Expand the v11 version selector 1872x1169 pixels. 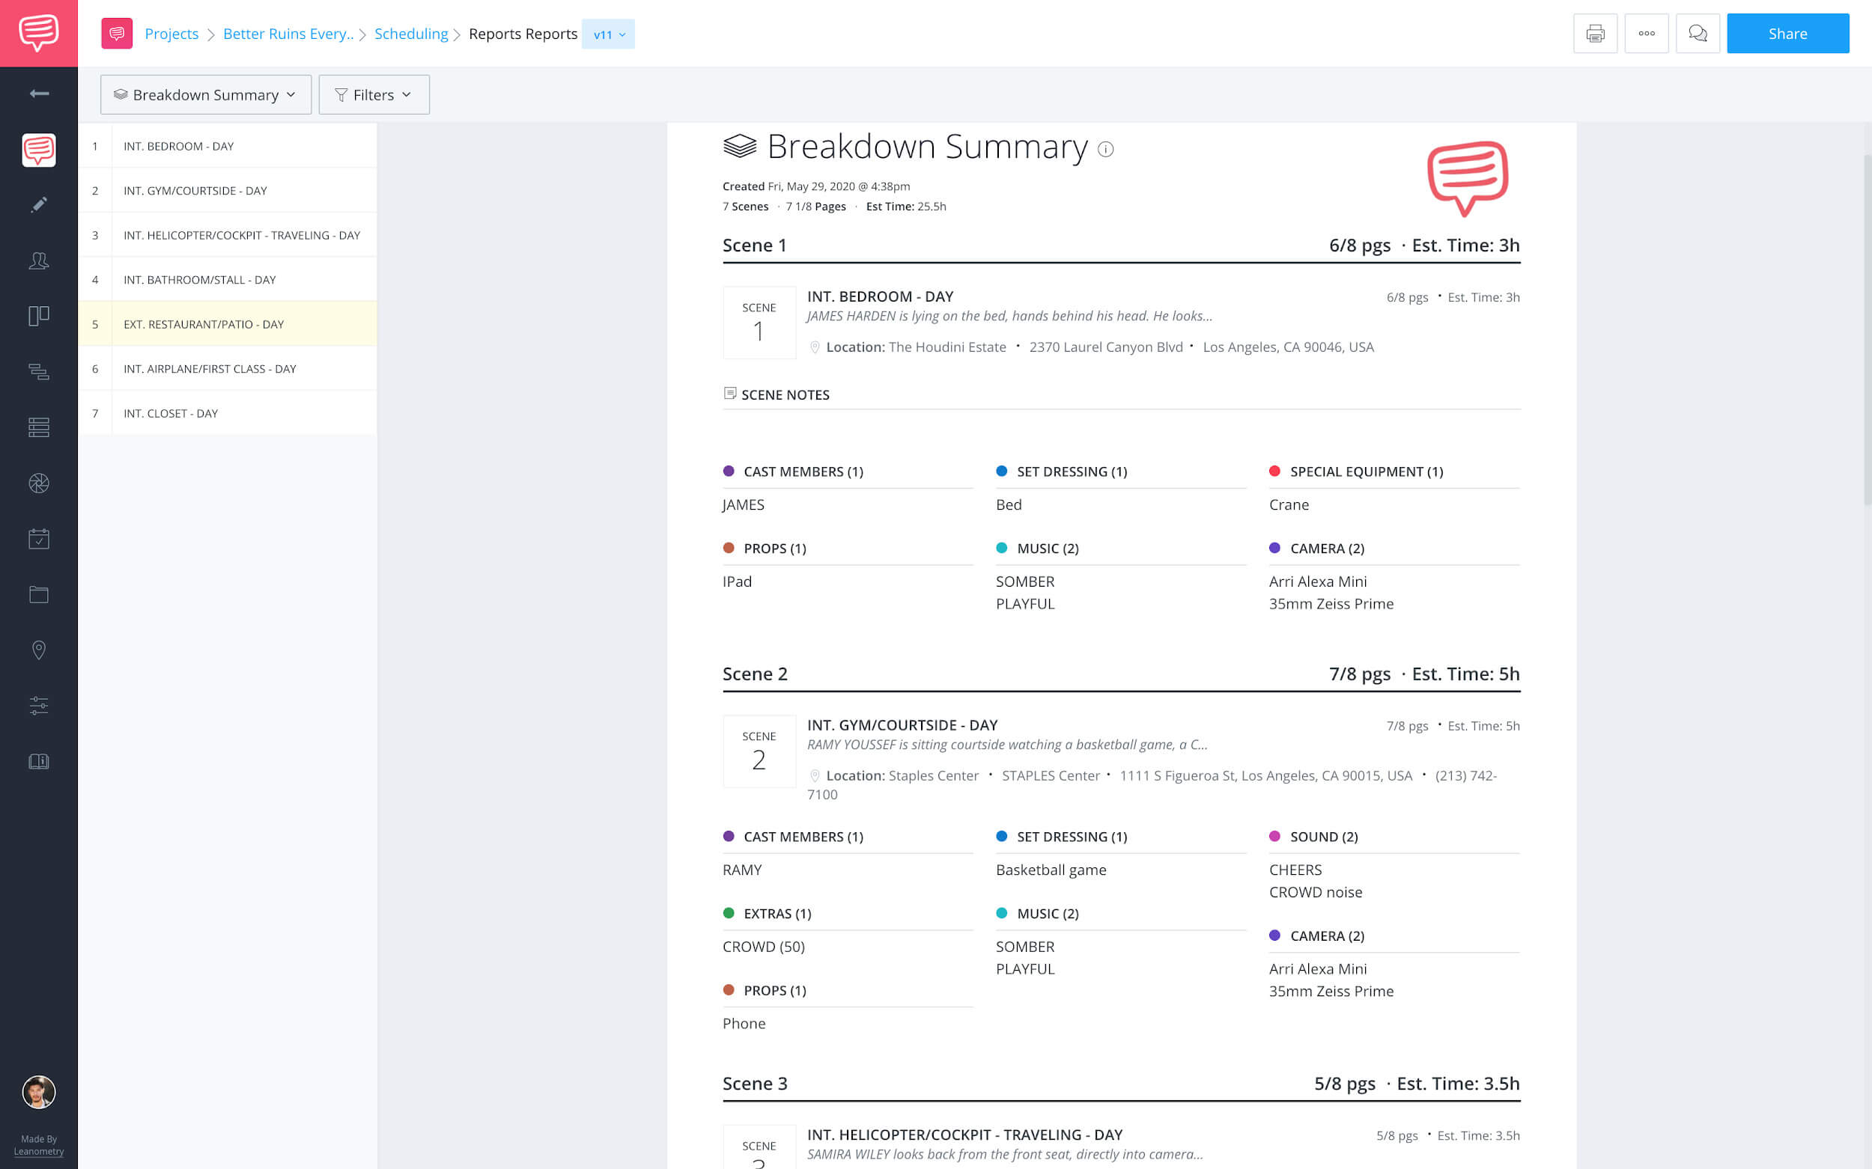click(x=609, y=34)
